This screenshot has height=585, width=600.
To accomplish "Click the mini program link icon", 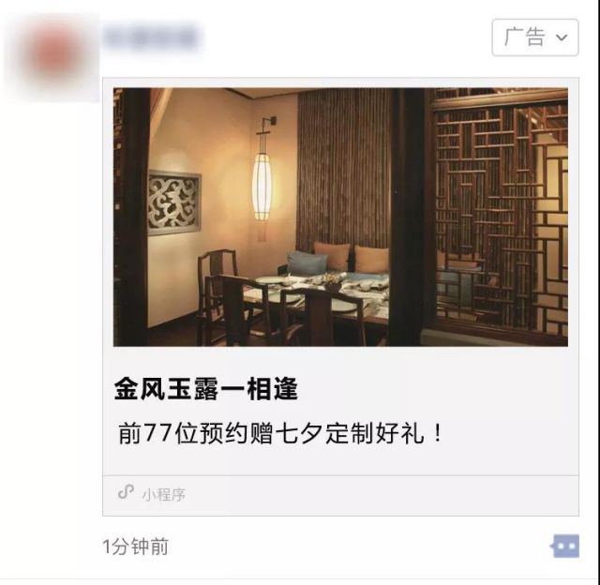I will [126, 492].
